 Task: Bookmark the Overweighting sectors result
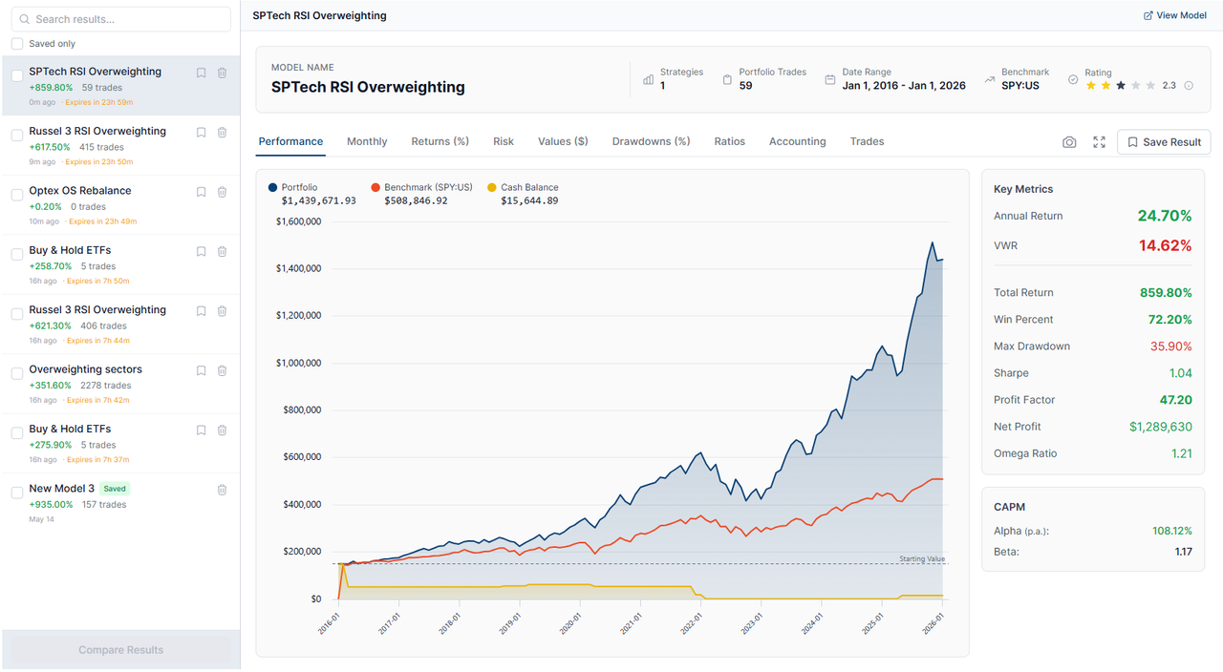(x=201, y=370)
